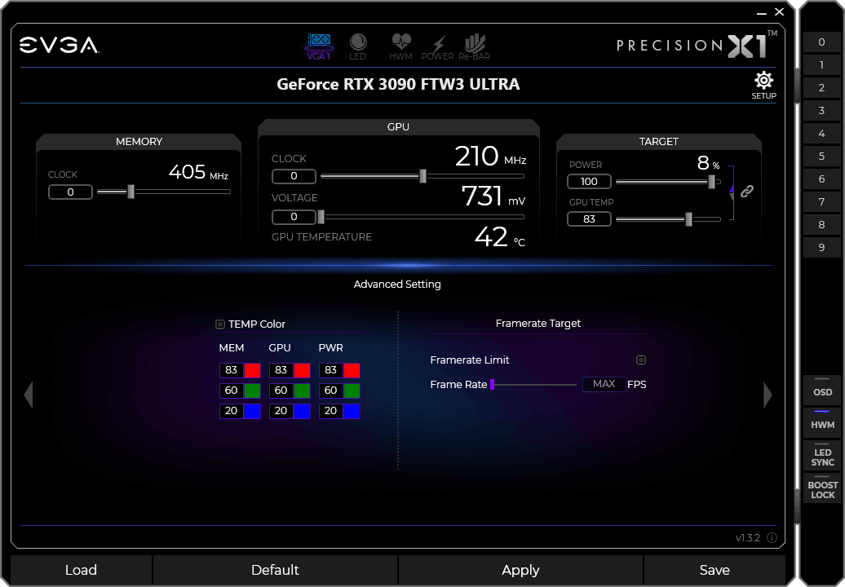Open the HWM hardware monitor icon
Screen dimensions: 845x587
(400, 46)
